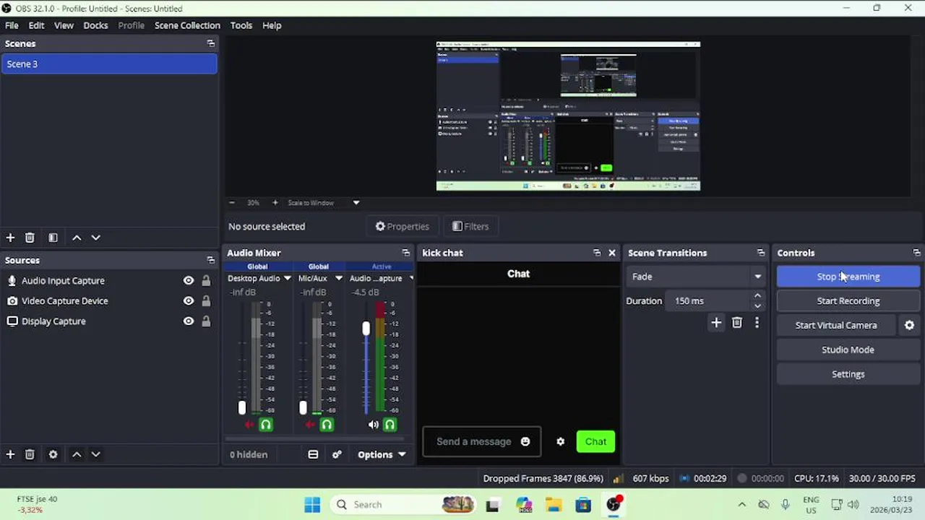Expand Desktop Audio channel dropdown
Image resolution: width=925 pixels, height=520 pixels.
[287, 278]
